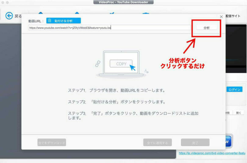The width and height of the screenshot is (247, 163).
Task: Click the 完了 done button
Action: pyautogui.click(x=195, y=143)
